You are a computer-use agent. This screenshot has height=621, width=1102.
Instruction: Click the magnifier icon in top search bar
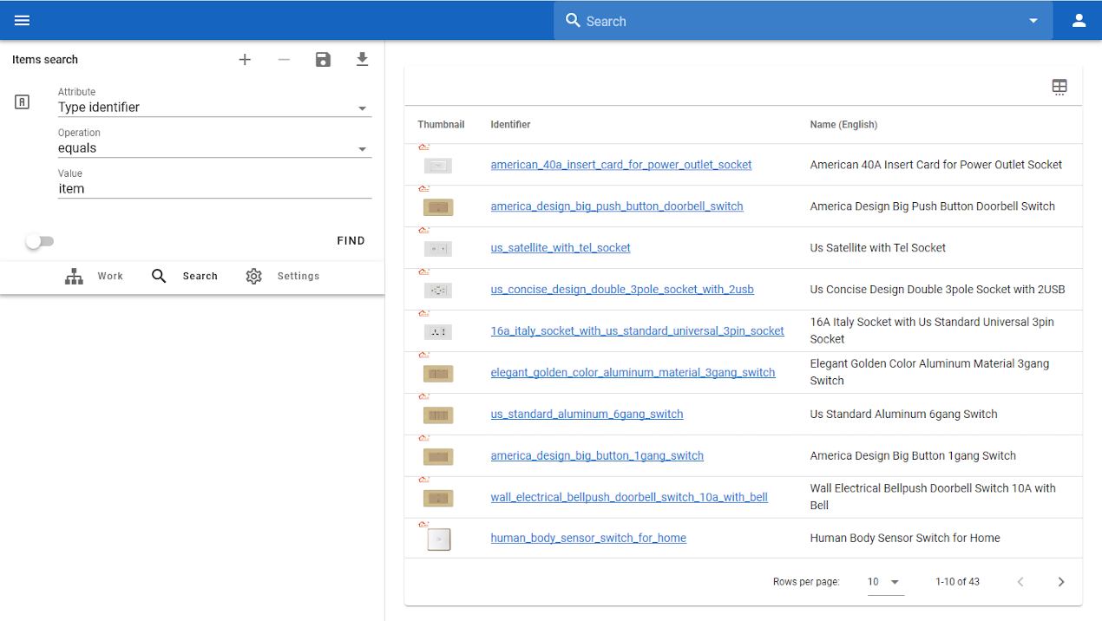[573, 20]
